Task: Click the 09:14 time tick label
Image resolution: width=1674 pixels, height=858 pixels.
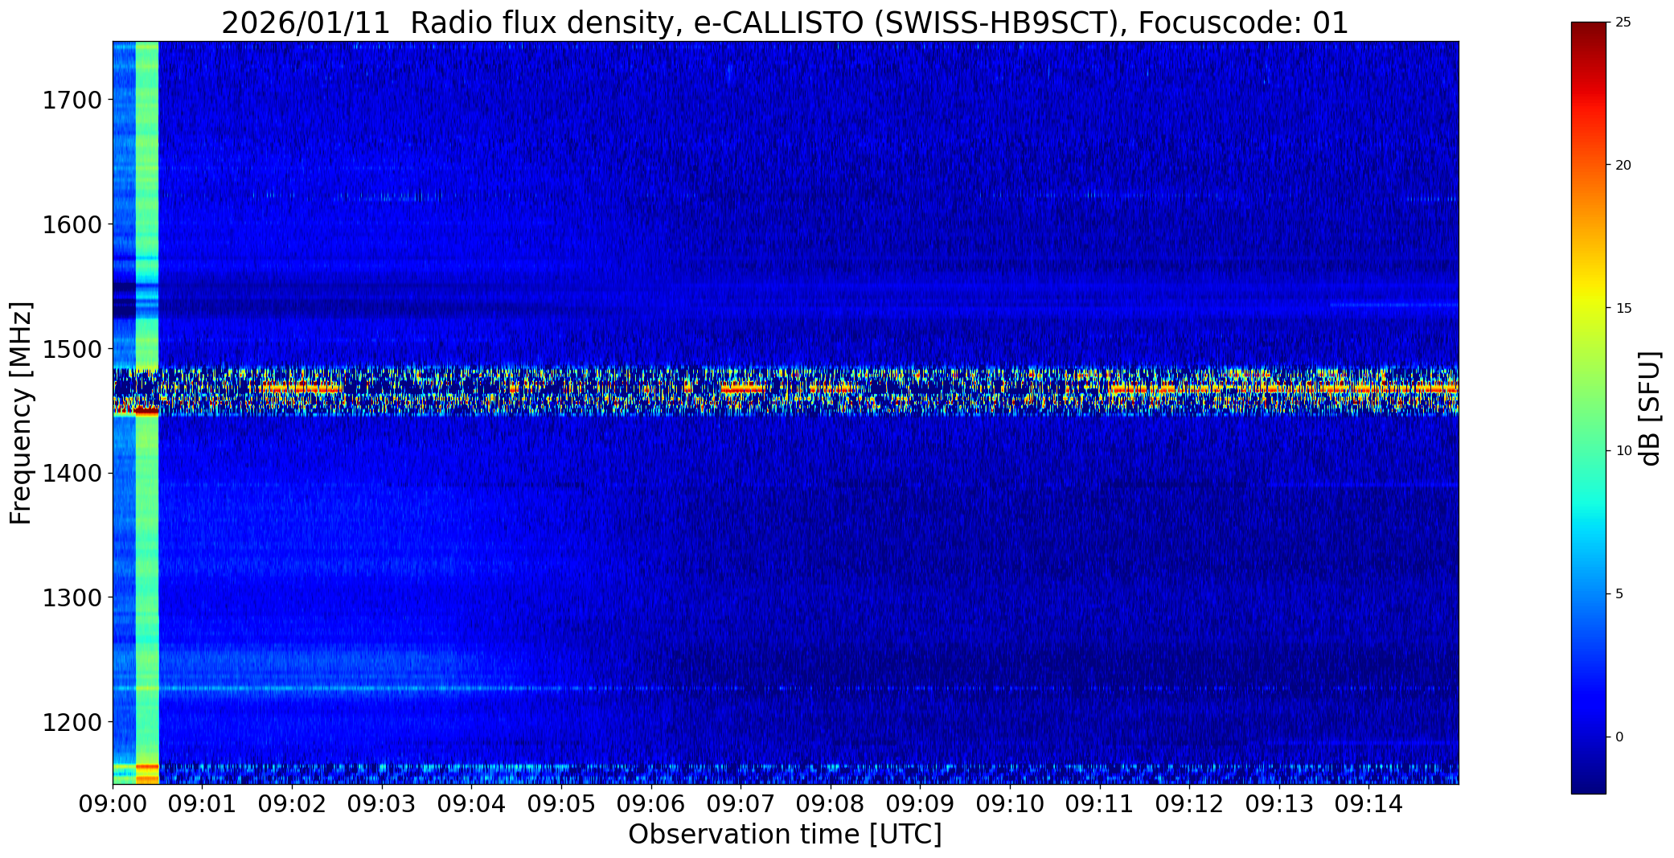Action: pyautogui.click(x=1368, y=804)
